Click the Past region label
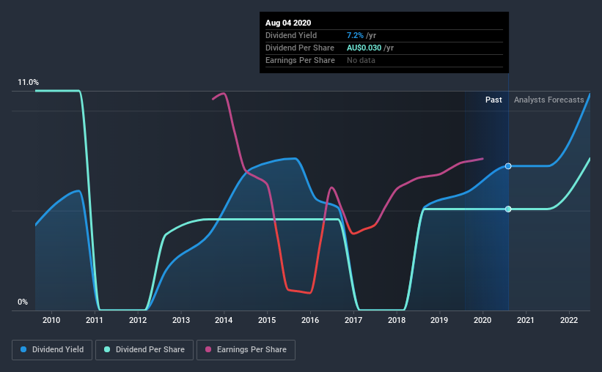 (493, 100)
